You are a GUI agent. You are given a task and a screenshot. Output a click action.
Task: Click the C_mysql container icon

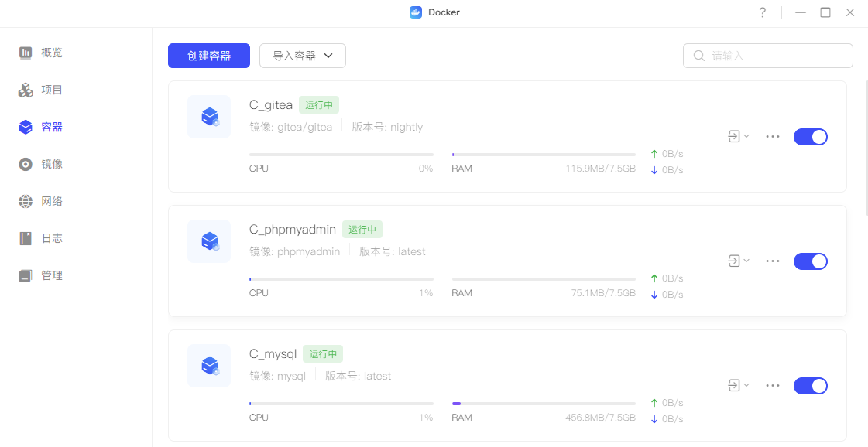tap(209, 366)
